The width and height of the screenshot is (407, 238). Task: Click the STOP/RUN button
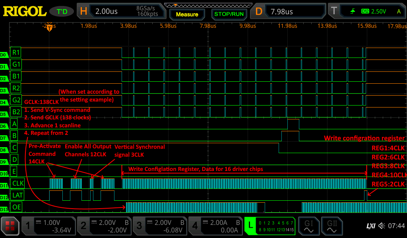[x=229, y=14]
